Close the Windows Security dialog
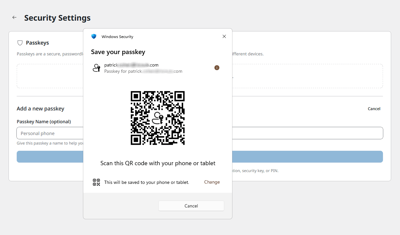 pyautogui.click(x=224, y=36)
